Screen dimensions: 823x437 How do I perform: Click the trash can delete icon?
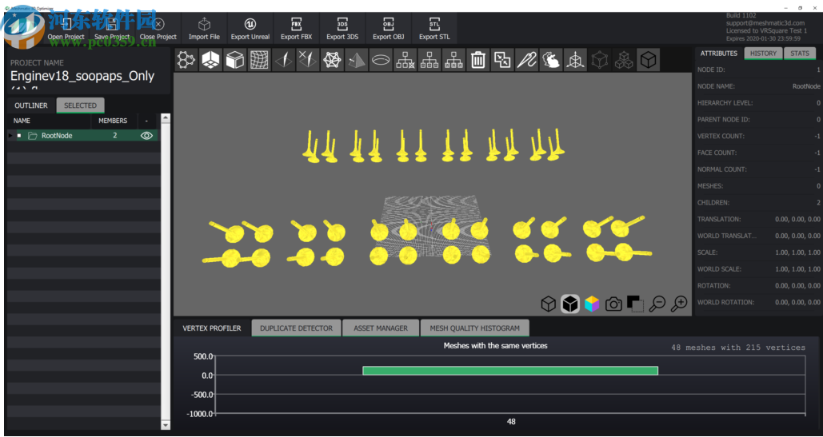478,60
